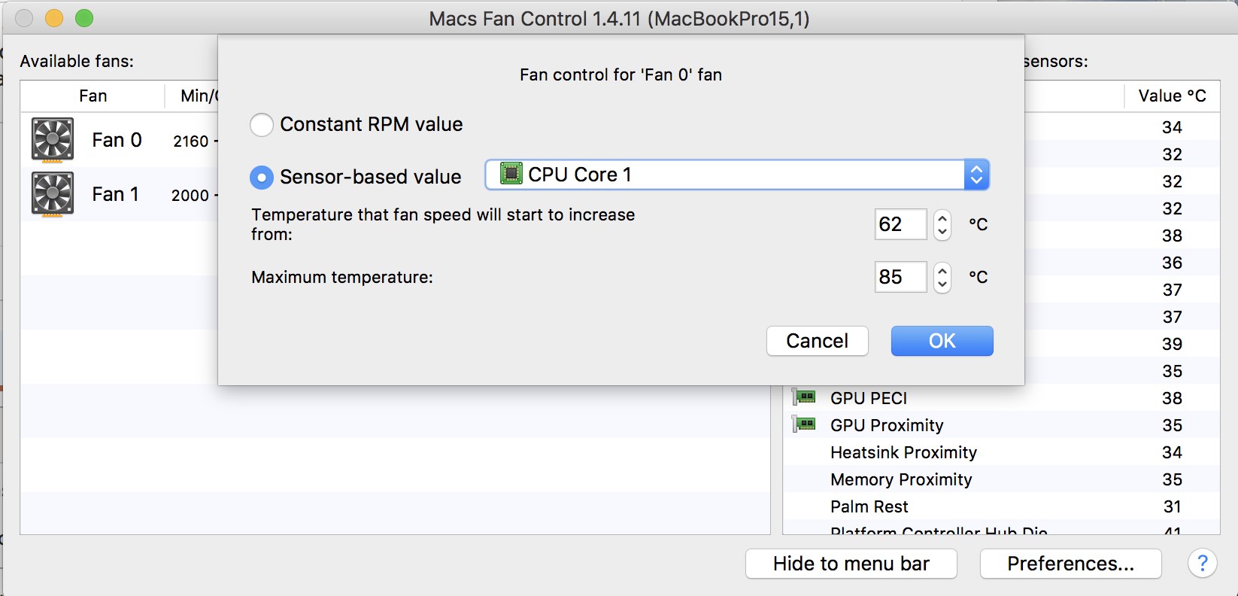The height and width of the screenshot is (596, 1238).
Task: Click the 2160 min value for Fan 0
Action: pos(191,141)
